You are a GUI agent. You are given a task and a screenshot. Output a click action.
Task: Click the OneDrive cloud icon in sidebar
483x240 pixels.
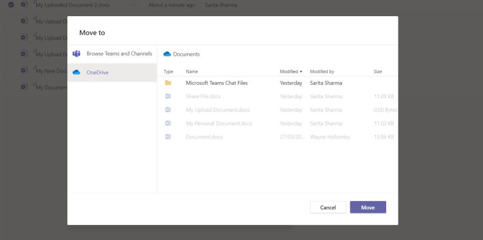click(76, 72)
